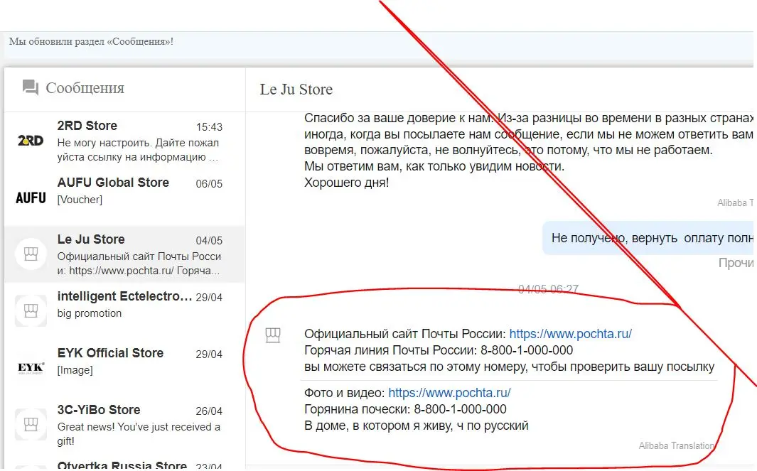Open the intelligent Ectelectro conversation
The image size is (757, 471).
pyautogui.click(x=124, y=310)
